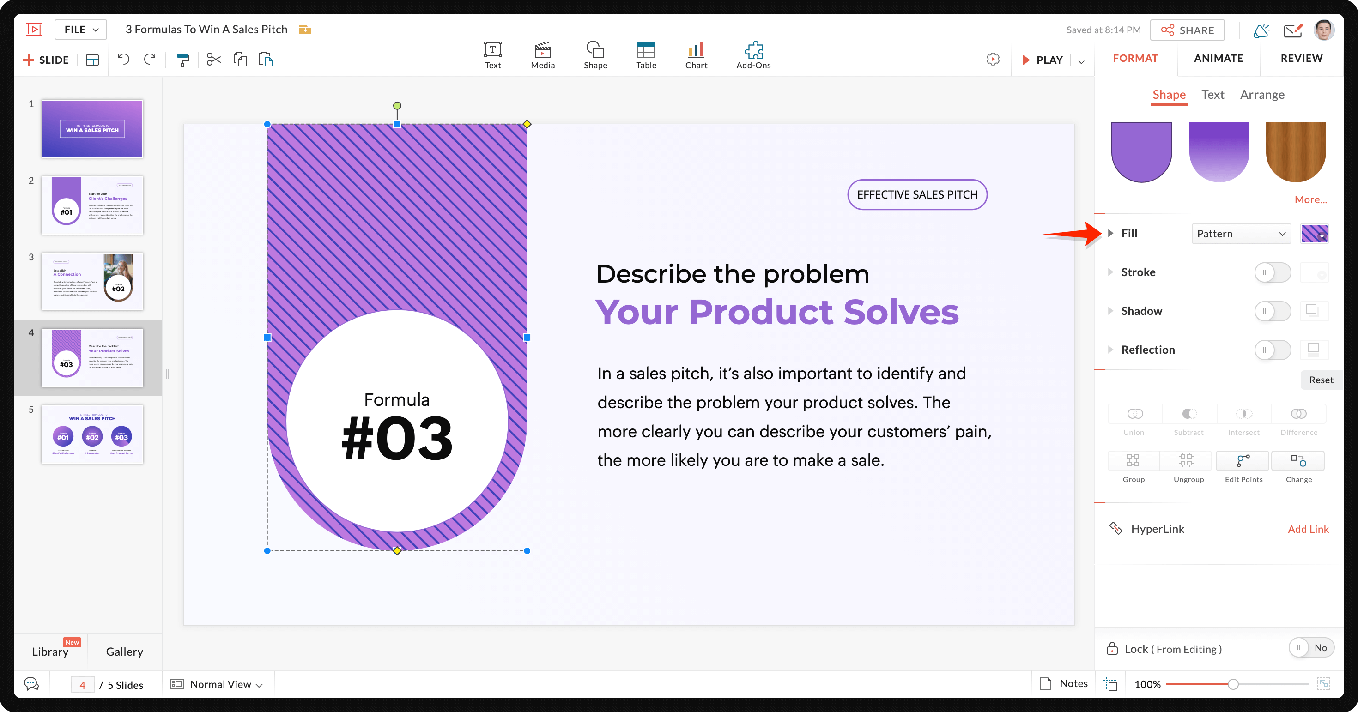Expand the Fill options panel
Screen dimensions: 1358x712
[x=1111, y=233]
